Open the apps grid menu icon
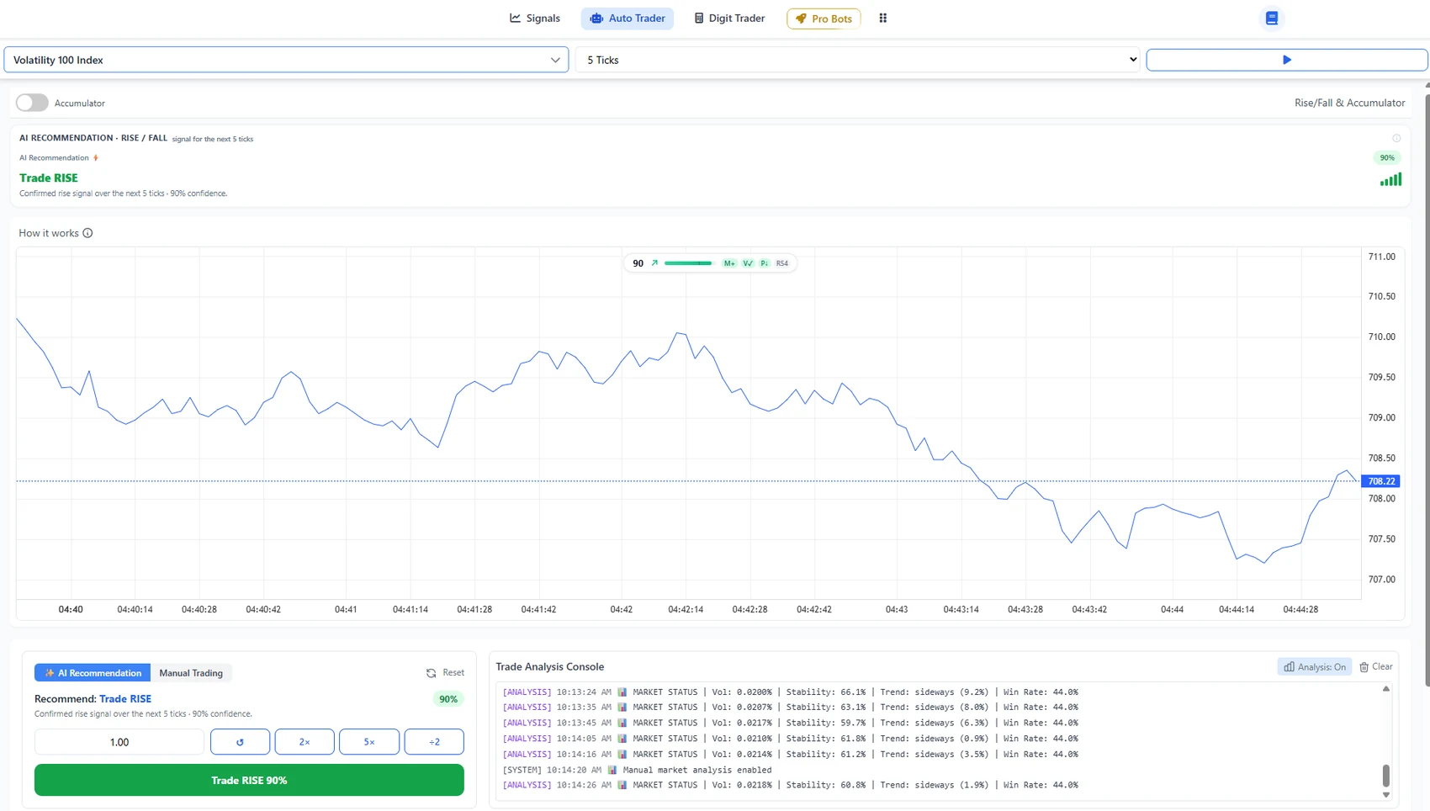The width and height of the screenshot is (1430, 811). point(883,19)
